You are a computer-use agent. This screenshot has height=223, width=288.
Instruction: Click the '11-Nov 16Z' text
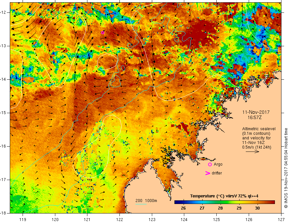(254, 143)
